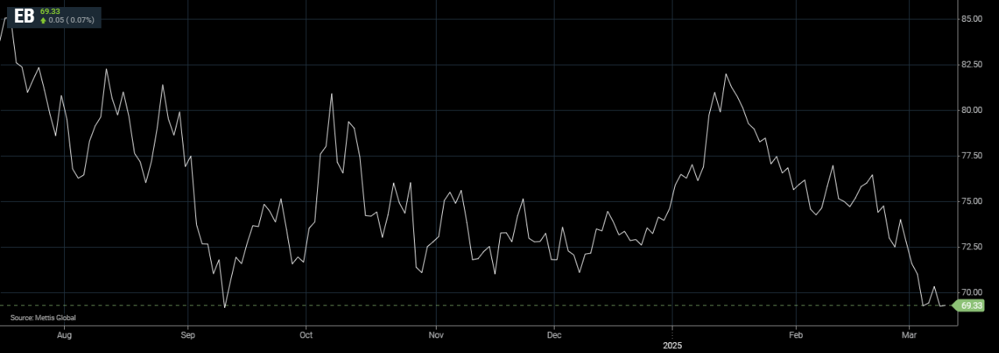
Task: Click the Aug time axis label
Action: pyautogui.click(x=65, y=335)
